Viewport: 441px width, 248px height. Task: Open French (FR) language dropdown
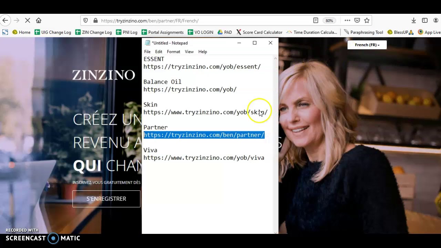367,45
